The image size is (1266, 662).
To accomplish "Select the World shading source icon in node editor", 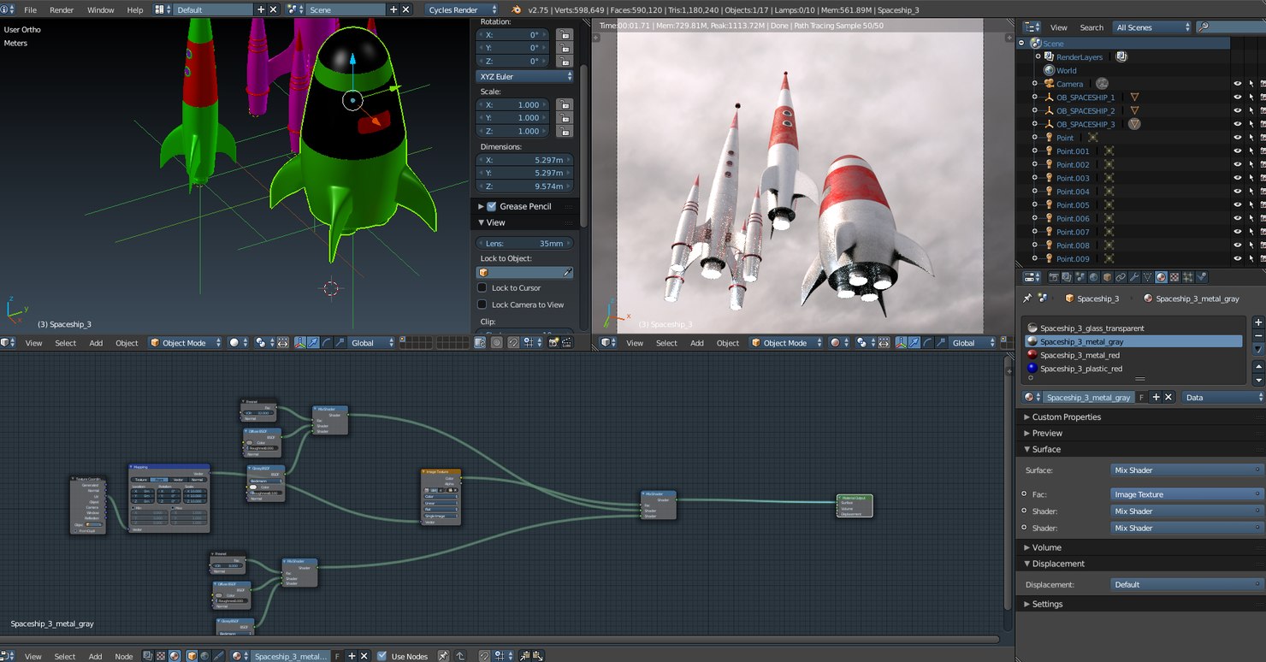I will [205, 656].
